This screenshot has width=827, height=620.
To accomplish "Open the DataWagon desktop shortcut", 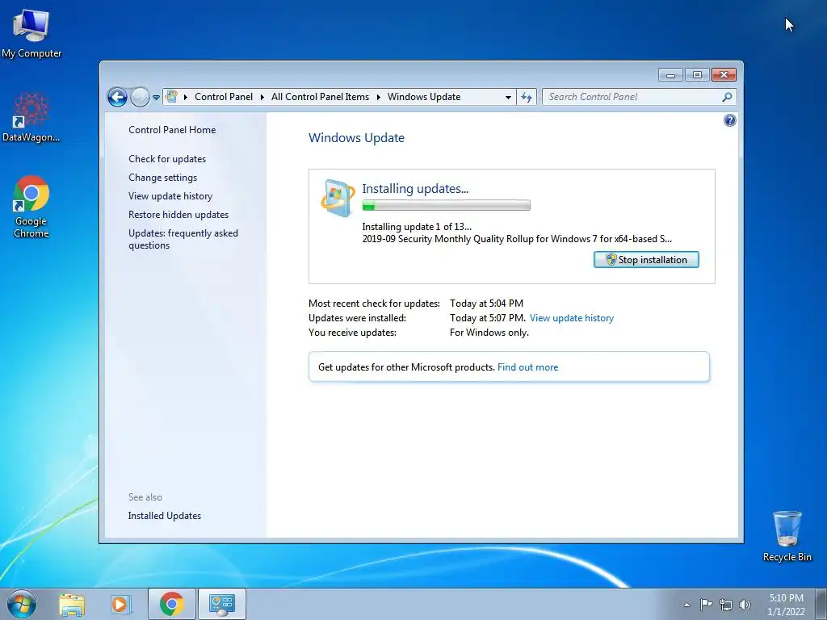I will tap(31, 118).
